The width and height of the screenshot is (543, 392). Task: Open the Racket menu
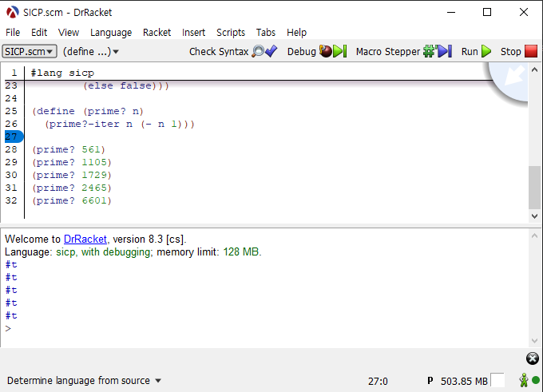[157, 32]
